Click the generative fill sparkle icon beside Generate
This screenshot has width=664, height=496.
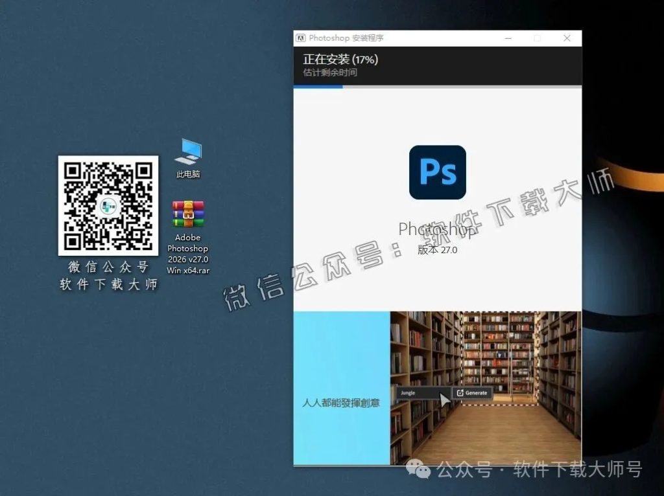tap(462, 392)
